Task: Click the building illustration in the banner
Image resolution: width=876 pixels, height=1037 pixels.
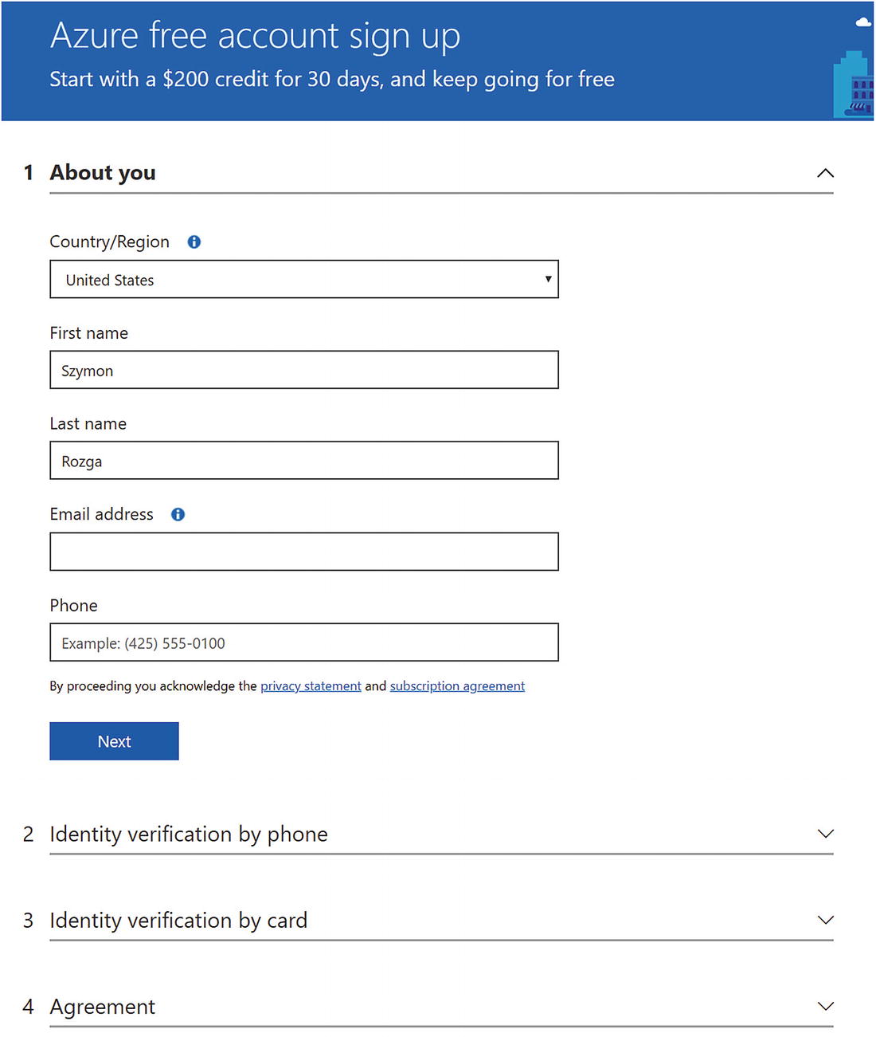Action: coord(853,85)
